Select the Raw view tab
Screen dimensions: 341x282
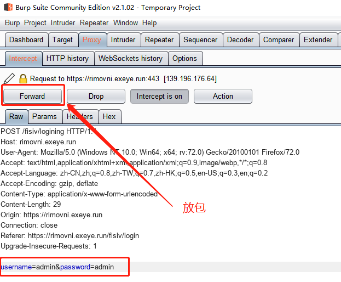(16, 116)
